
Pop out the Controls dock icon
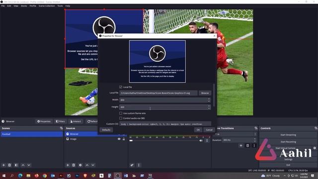(316, 128)
